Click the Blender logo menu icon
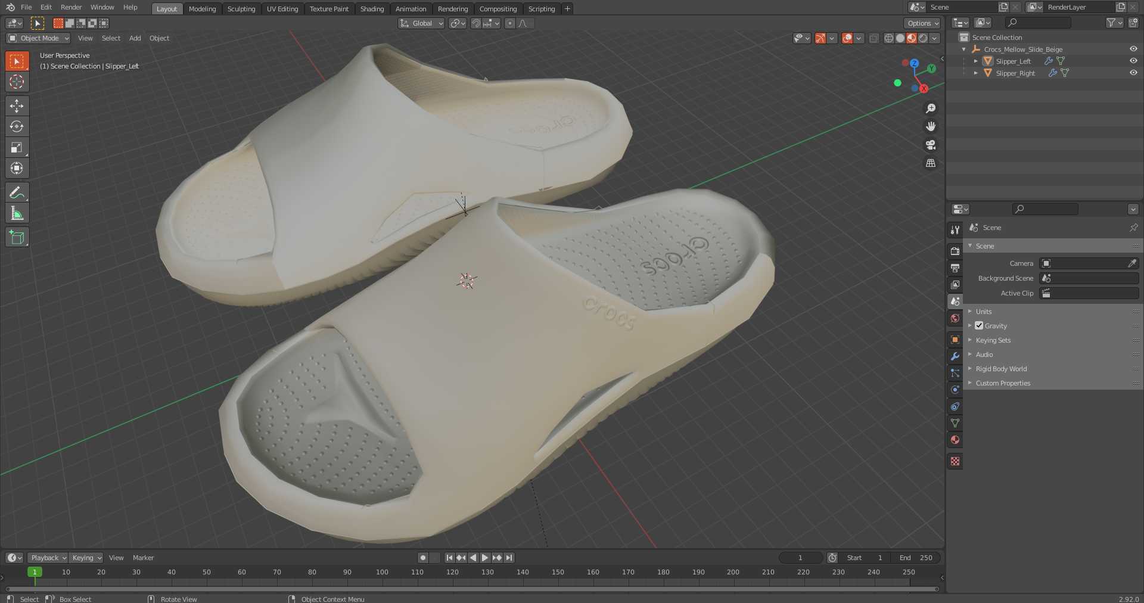The width and height of the screenshot is (1144, 603). [10, 7]
